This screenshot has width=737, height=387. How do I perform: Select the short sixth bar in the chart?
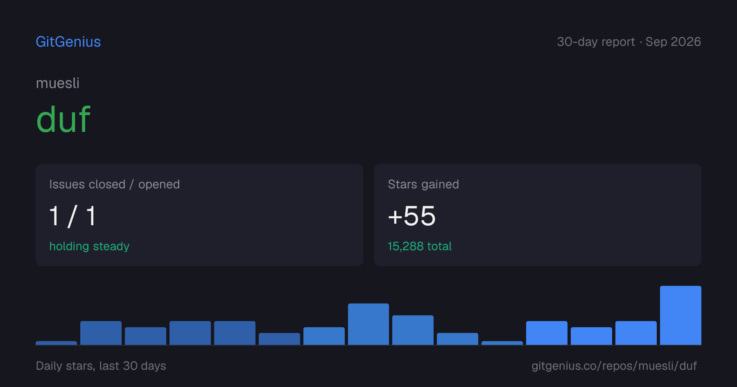pos(279,339)
